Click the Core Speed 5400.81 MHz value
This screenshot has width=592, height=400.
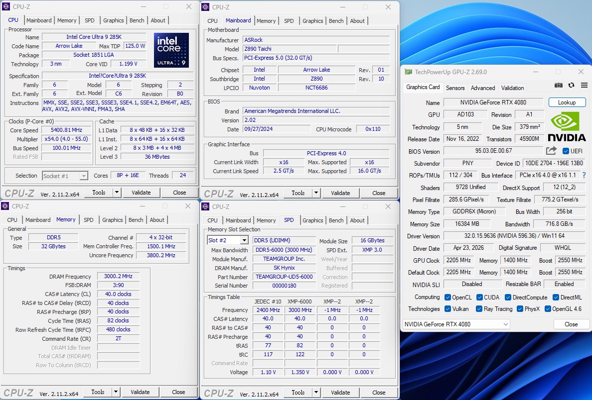[66, 130]
